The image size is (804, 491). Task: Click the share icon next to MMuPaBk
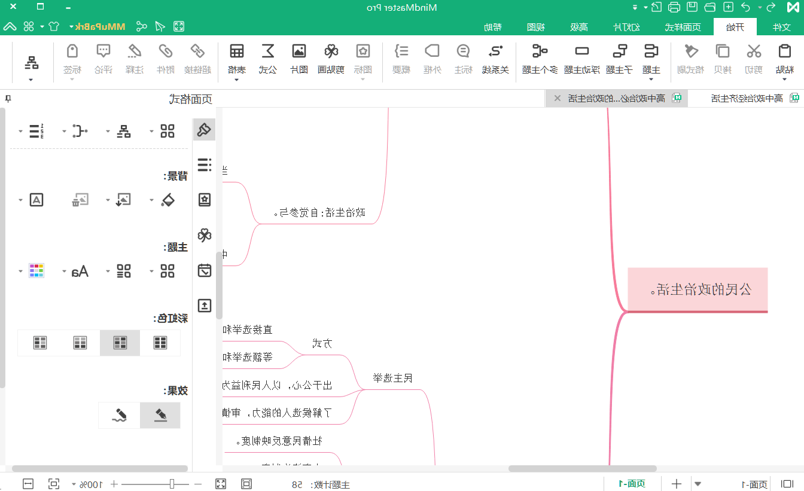[142, 26]
